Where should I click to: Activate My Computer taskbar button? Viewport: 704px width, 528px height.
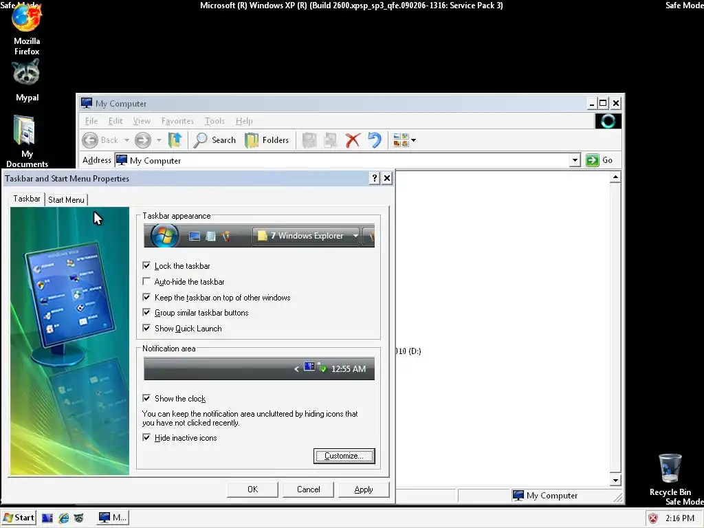tap(113, 518)
